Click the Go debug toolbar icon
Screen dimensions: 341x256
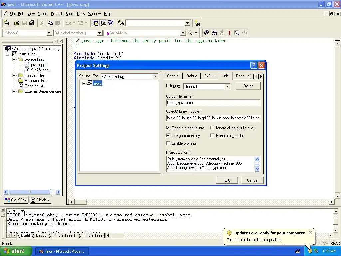[x=237, y=33]
